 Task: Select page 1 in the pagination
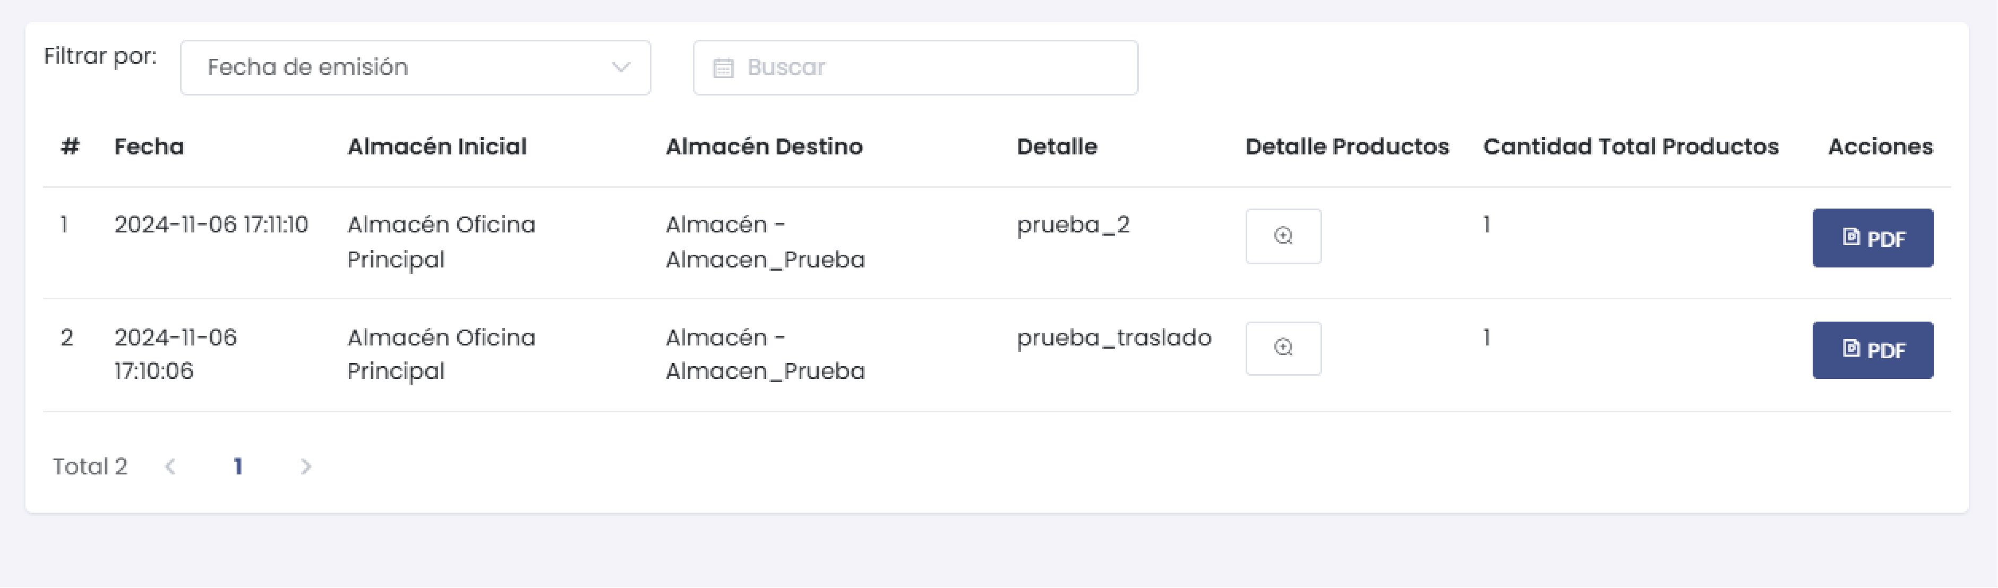[x=238, y=466]
